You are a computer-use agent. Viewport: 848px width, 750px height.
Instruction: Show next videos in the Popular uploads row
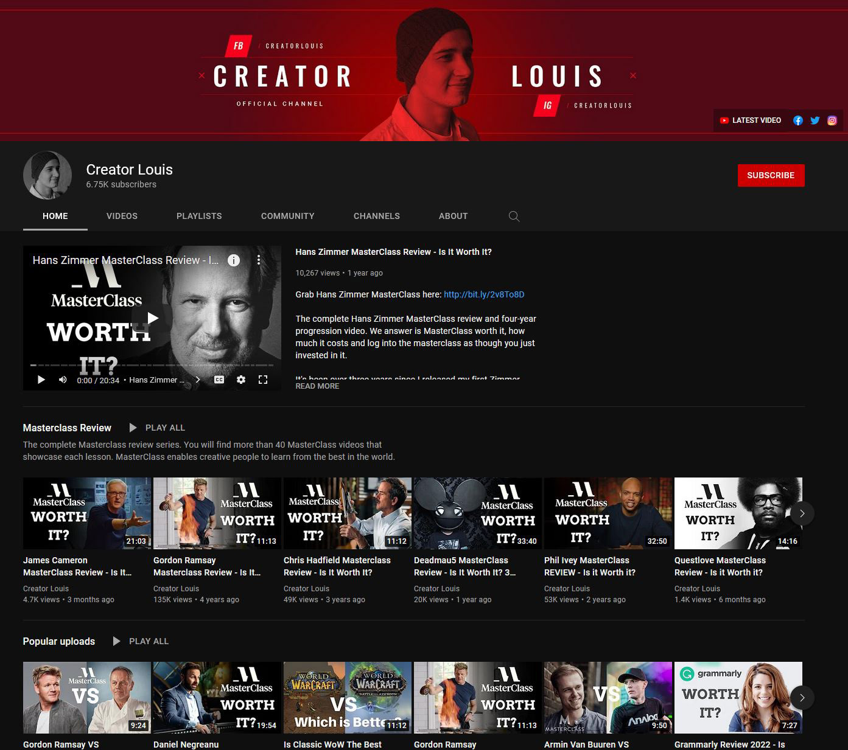click(x=802, y=698)
